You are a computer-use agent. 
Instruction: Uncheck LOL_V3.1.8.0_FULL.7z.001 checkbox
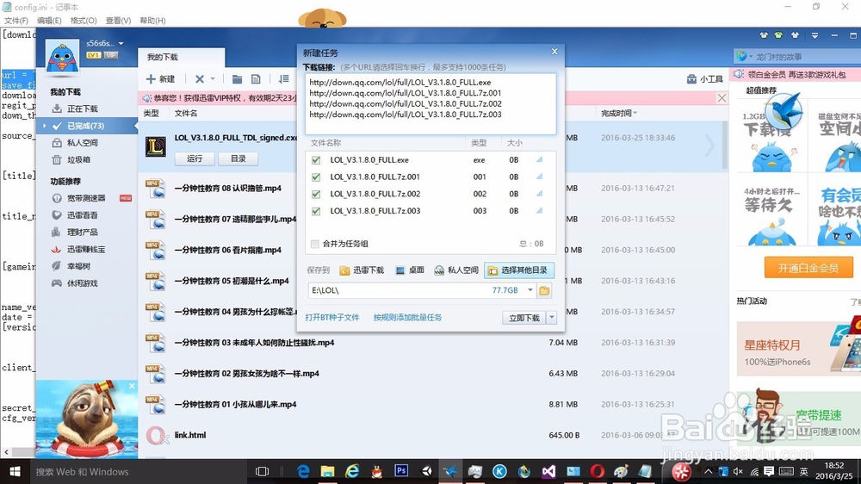pos(316,177)
